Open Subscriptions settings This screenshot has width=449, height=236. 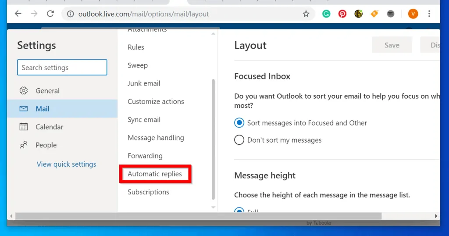point(148,192)
